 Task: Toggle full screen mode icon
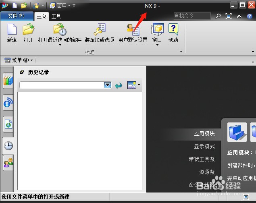(x=229, y=16)
